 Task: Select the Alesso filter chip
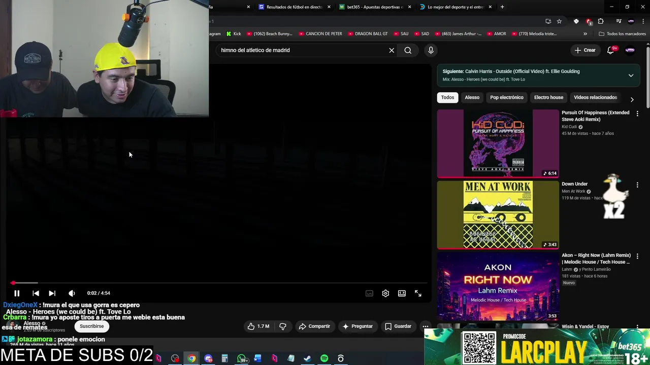[472, 97]
